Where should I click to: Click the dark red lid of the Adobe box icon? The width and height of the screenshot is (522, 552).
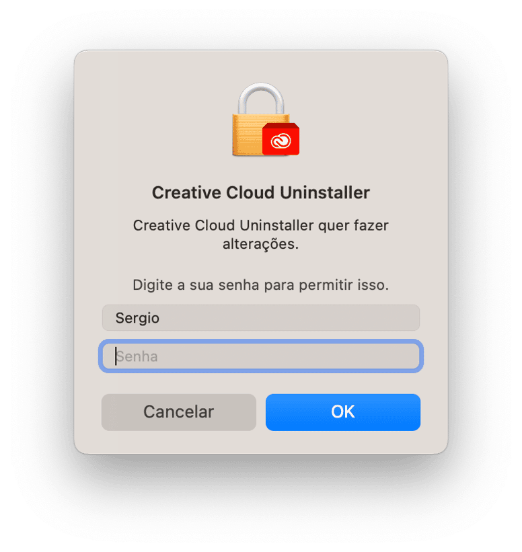281,126
